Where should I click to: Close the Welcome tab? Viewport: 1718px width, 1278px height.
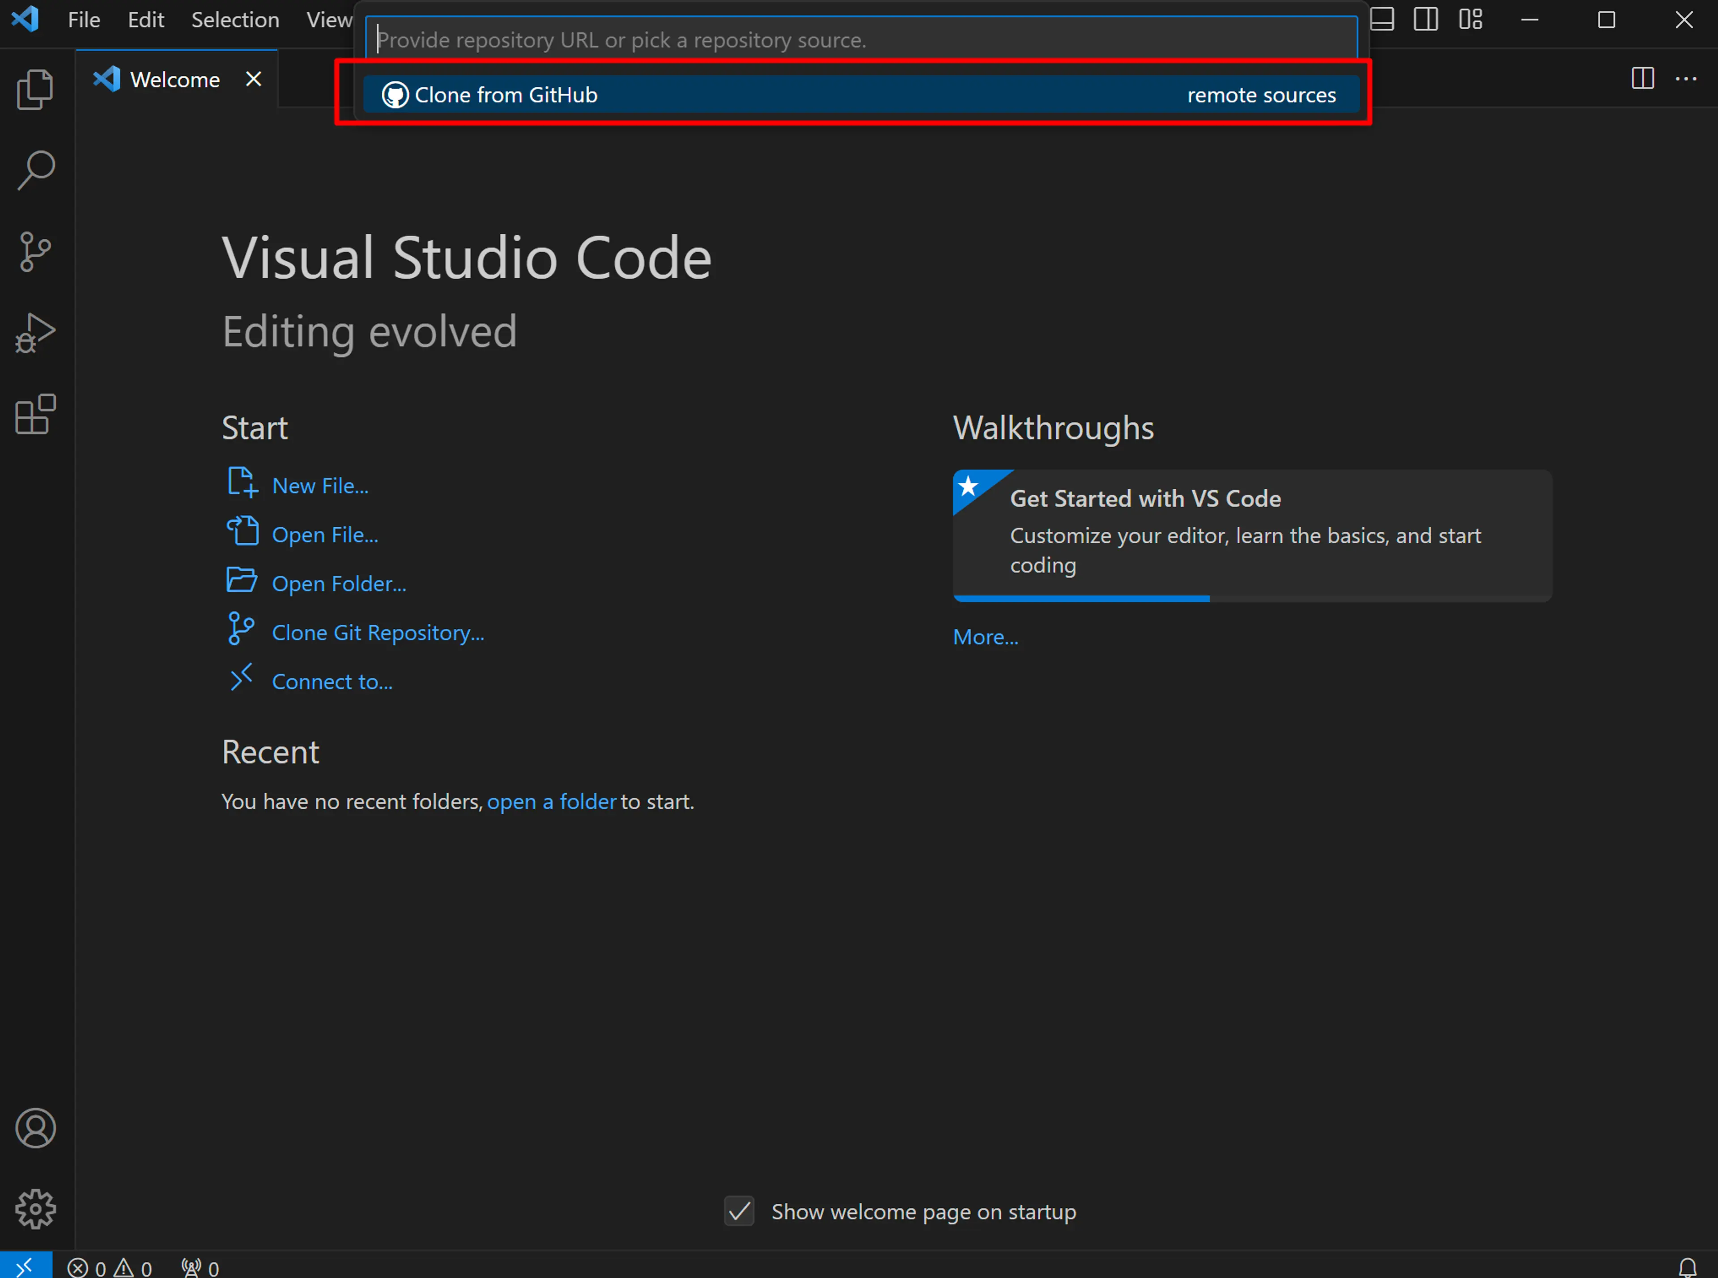point(253,79)
